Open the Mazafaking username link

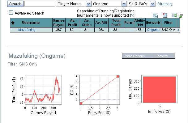click(x=27, y=30)
